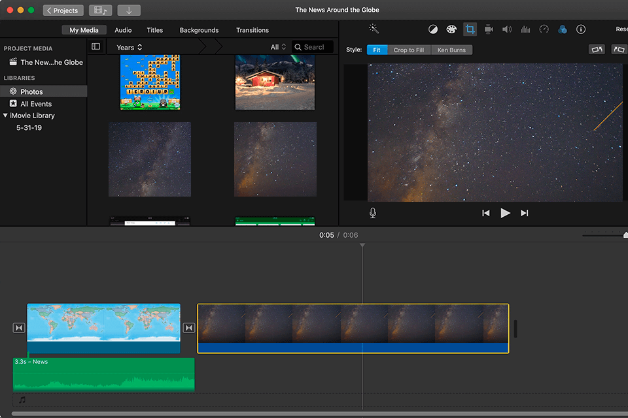Open the color correction palette icon

pos(451,29)
